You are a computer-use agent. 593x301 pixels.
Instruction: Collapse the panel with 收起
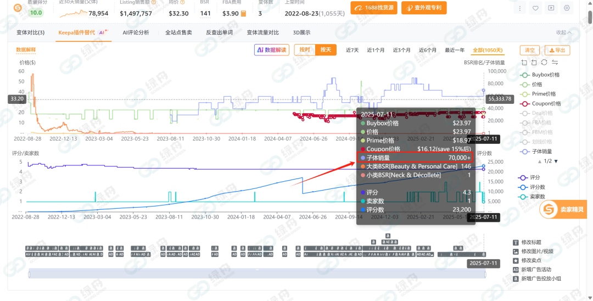563,32
